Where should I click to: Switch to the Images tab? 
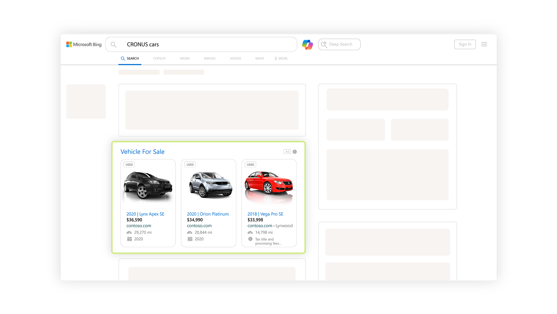click(210, 58)
